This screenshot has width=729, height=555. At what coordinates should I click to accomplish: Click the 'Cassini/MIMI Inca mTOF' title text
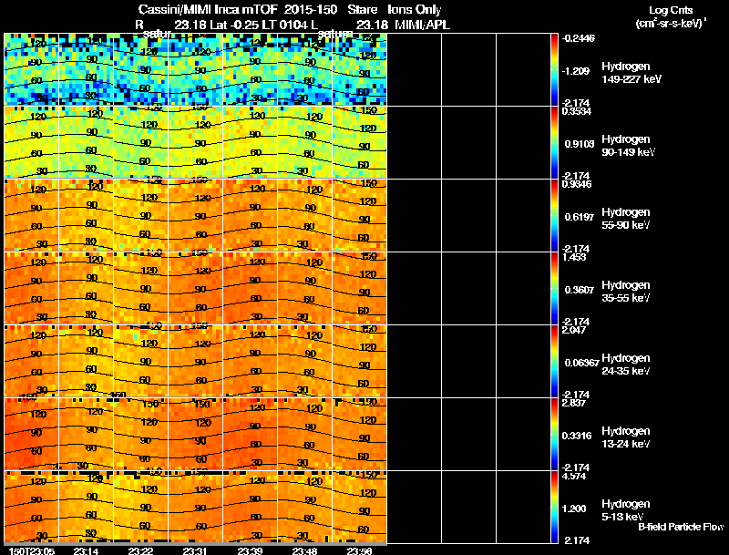(208, 10)
